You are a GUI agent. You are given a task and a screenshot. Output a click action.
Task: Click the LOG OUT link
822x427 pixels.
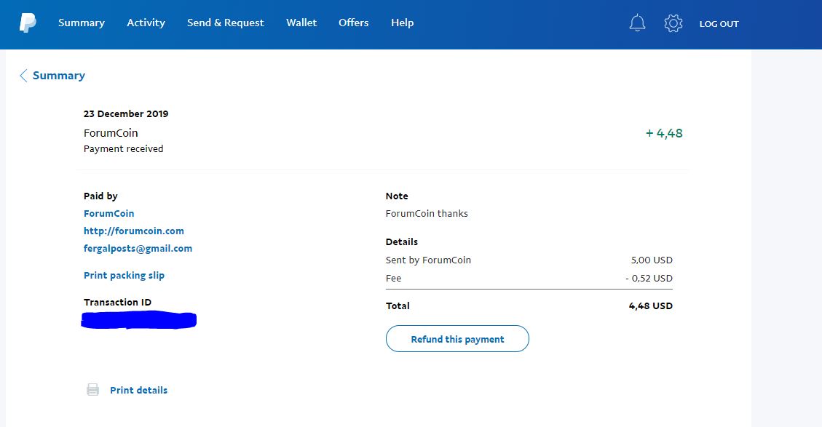(x=719, y=23)
